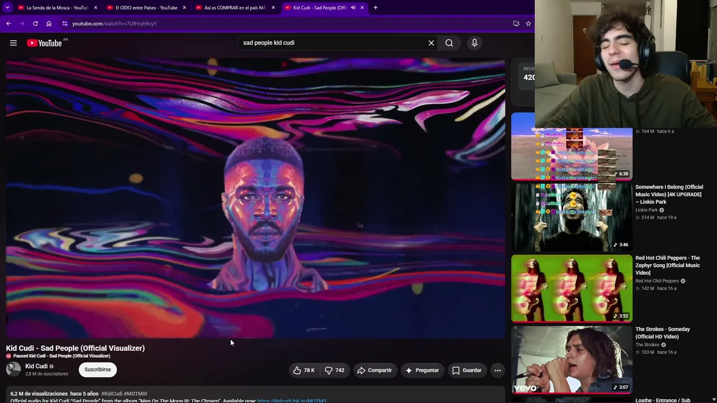The image size is (717, 403).
Task: Click '6,2 M de visualizaciones' in description
Action: click(x=39, y=394)
